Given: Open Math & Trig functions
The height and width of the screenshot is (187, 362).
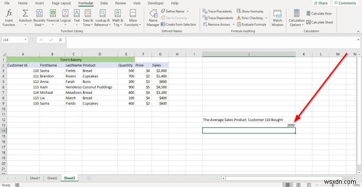Looking at the screenshot, I should tap(118, 18).
